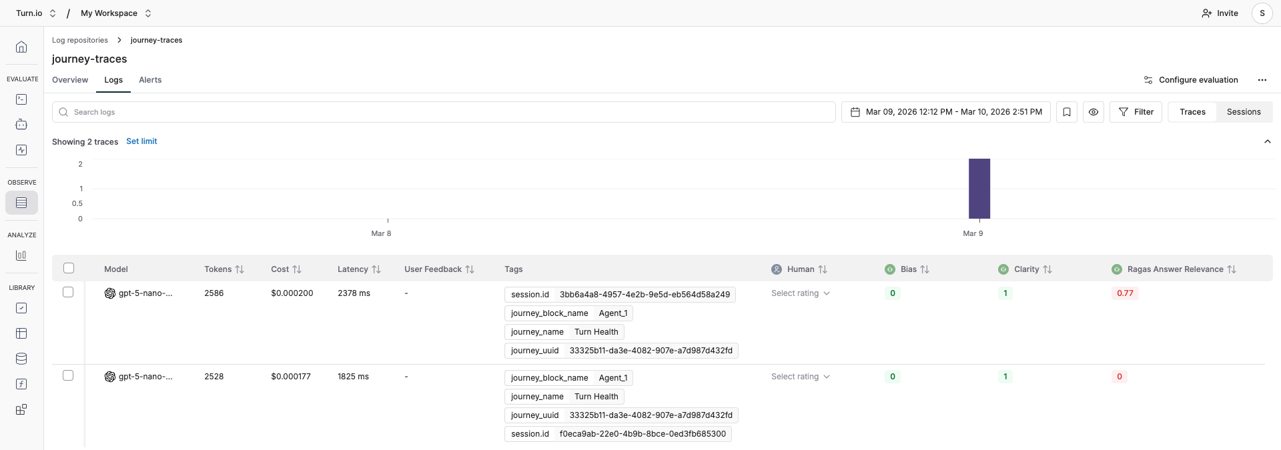Check the select-all checkbox in the table header
The height and width of the screenshot is (450, 1281).
tap(69, 268)
